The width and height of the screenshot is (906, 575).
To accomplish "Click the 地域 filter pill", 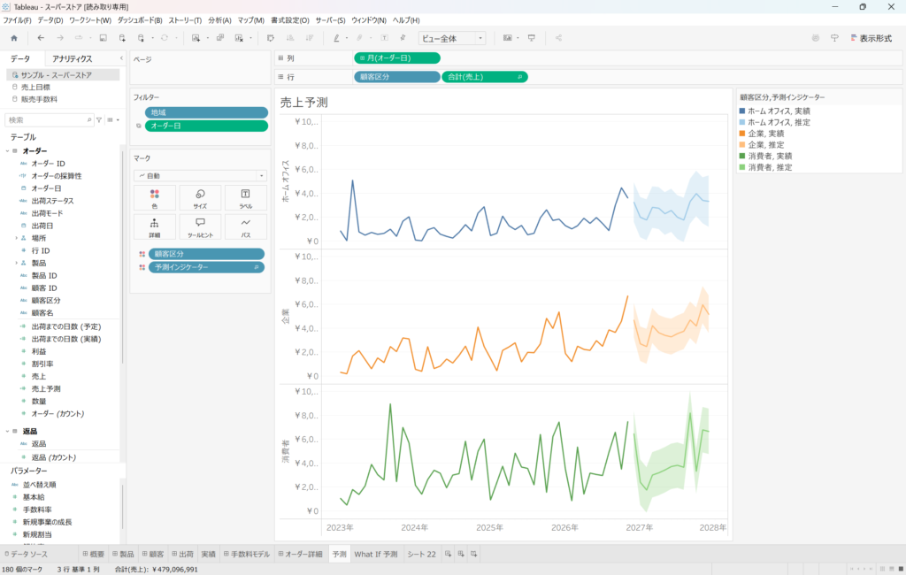I will point(207,112).
